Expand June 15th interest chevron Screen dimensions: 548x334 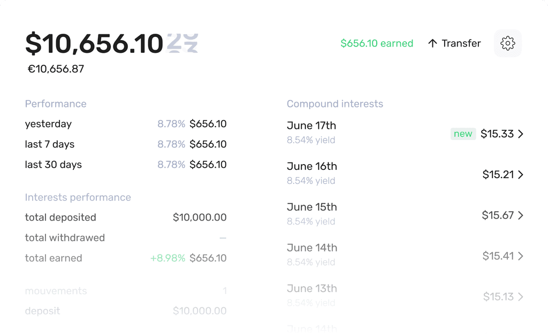(x=520, y=215)
